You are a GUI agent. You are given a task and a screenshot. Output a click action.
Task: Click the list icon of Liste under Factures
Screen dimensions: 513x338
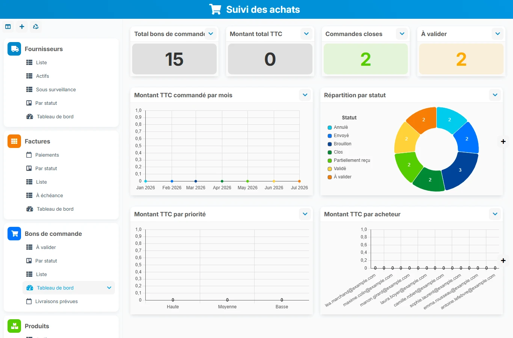(29, 182)
